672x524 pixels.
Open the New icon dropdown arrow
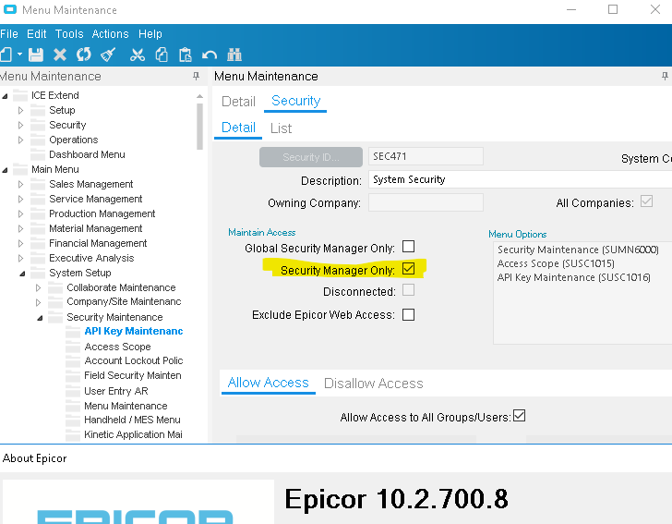(x=19, y=55)
